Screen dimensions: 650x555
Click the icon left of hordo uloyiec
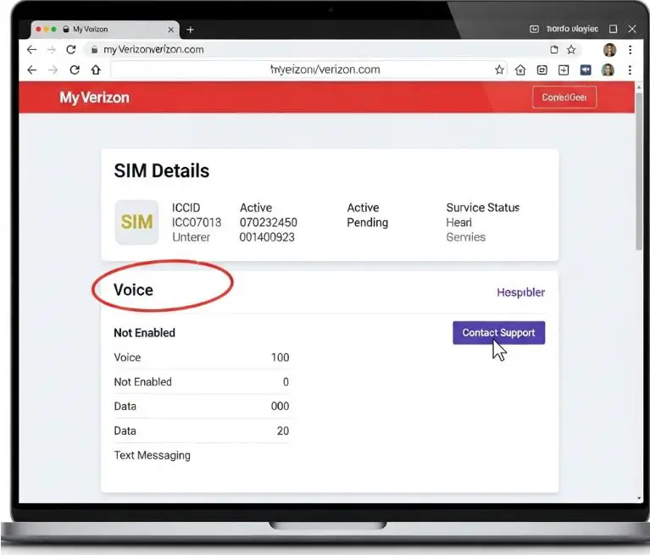click(x=535, y=29)
